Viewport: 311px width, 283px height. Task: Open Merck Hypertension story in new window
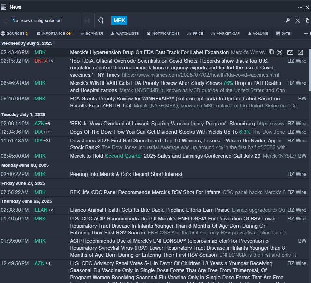click(300, 52)
